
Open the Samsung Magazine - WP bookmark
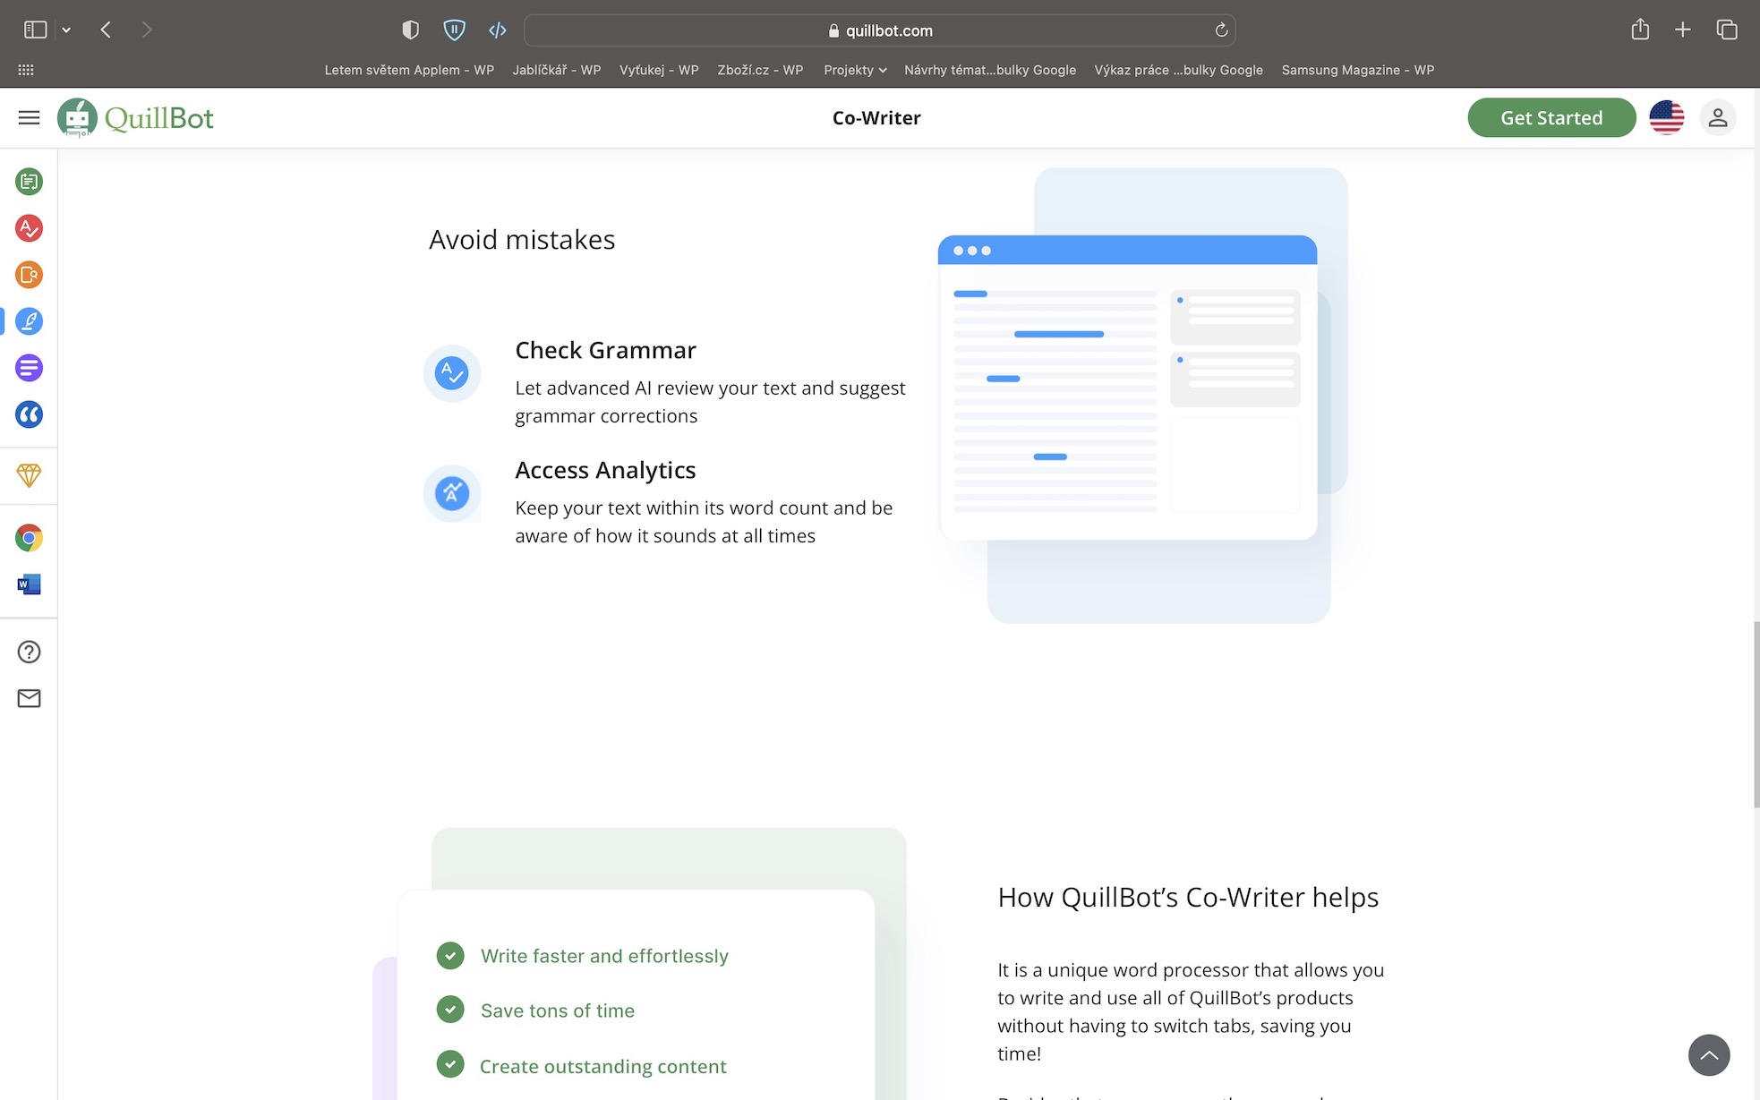1357,70
